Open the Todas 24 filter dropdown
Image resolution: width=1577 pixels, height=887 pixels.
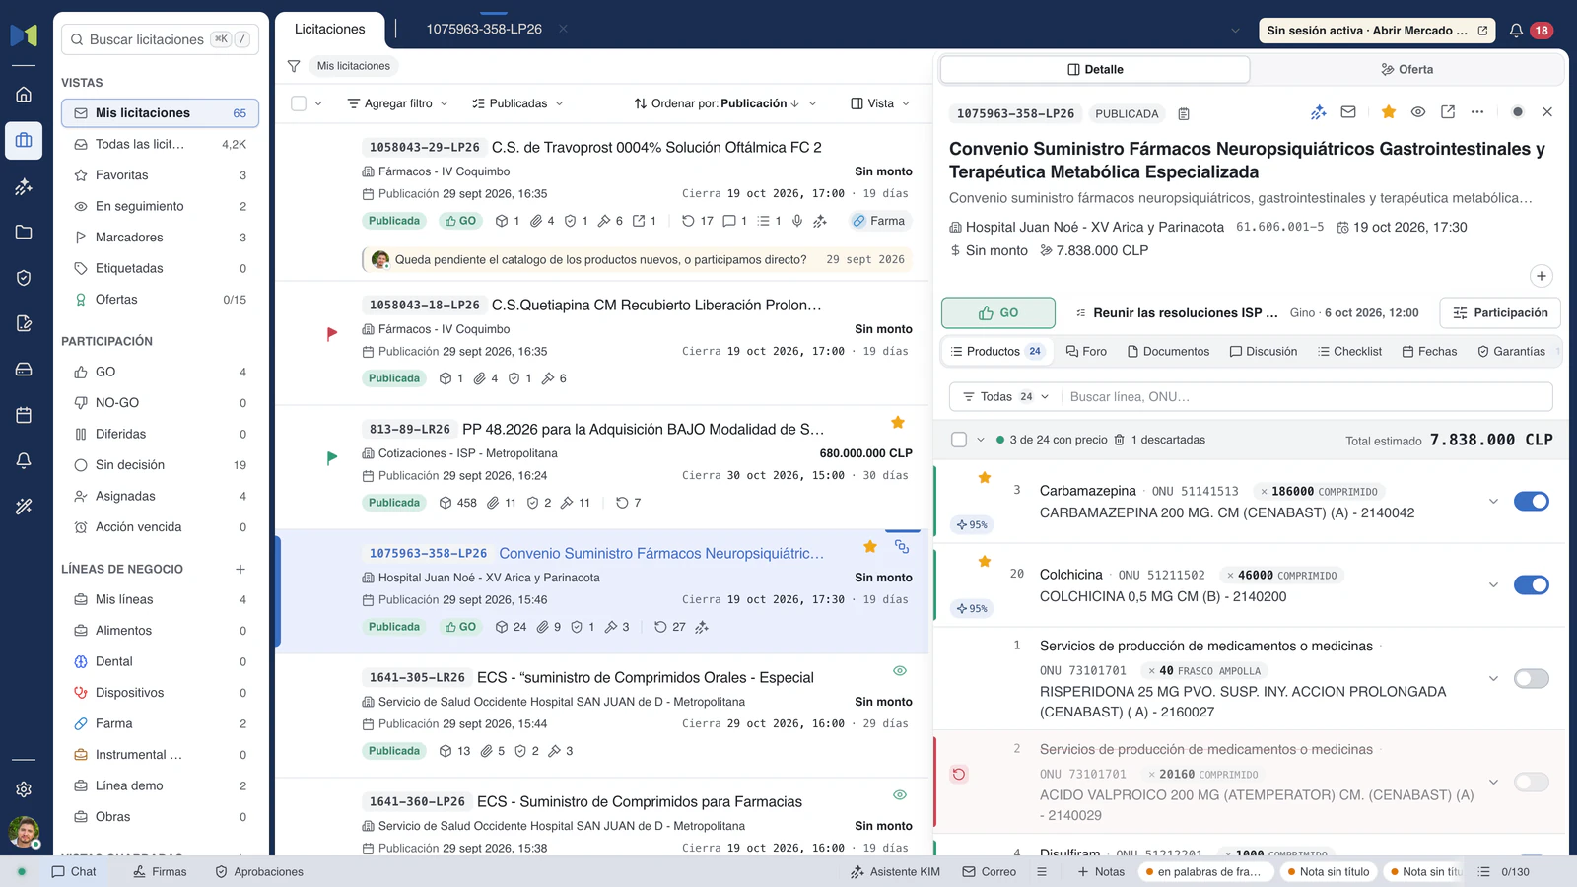[1005, 396]
